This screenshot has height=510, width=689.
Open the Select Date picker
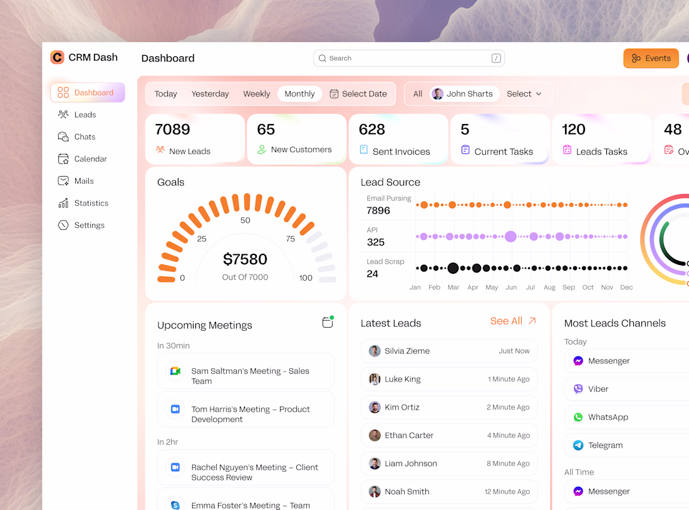point(358,93)
